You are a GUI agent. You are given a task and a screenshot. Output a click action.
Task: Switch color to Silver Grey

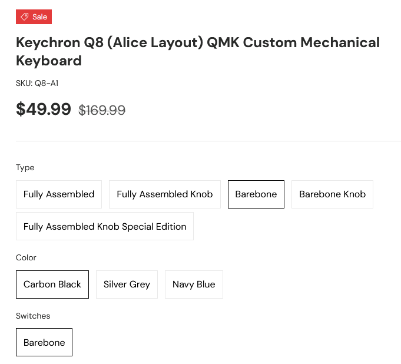(127, 284)
